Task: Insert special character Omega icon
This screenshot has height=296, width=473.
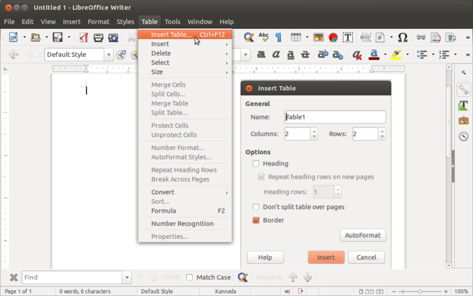Action: point(403,37)
